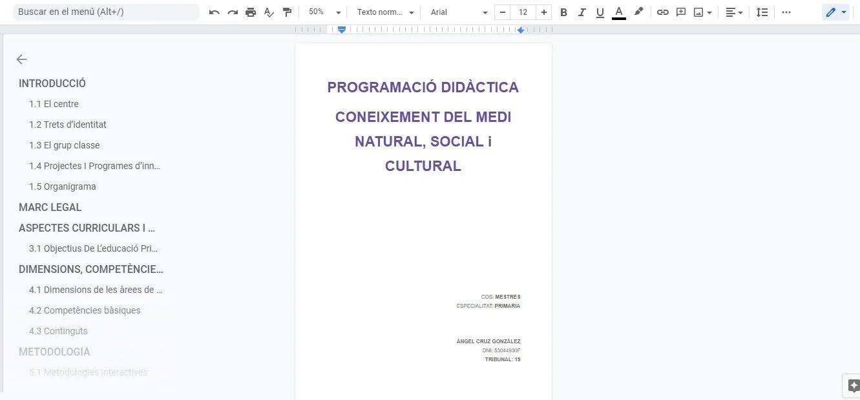Go to DIMENSIONS, COMPETÈNCIE… heading

[x=91, y=269]
